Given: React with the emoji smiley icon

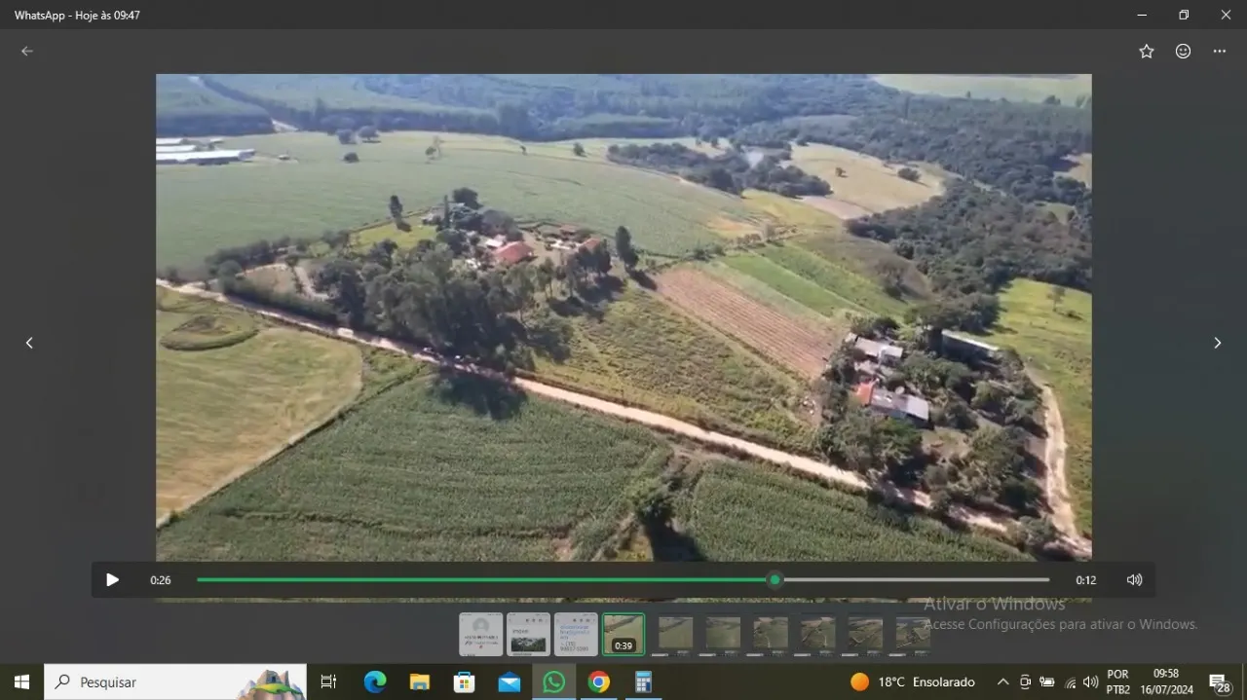Looking at the screenshot, I should click(x=1183, y=52).
